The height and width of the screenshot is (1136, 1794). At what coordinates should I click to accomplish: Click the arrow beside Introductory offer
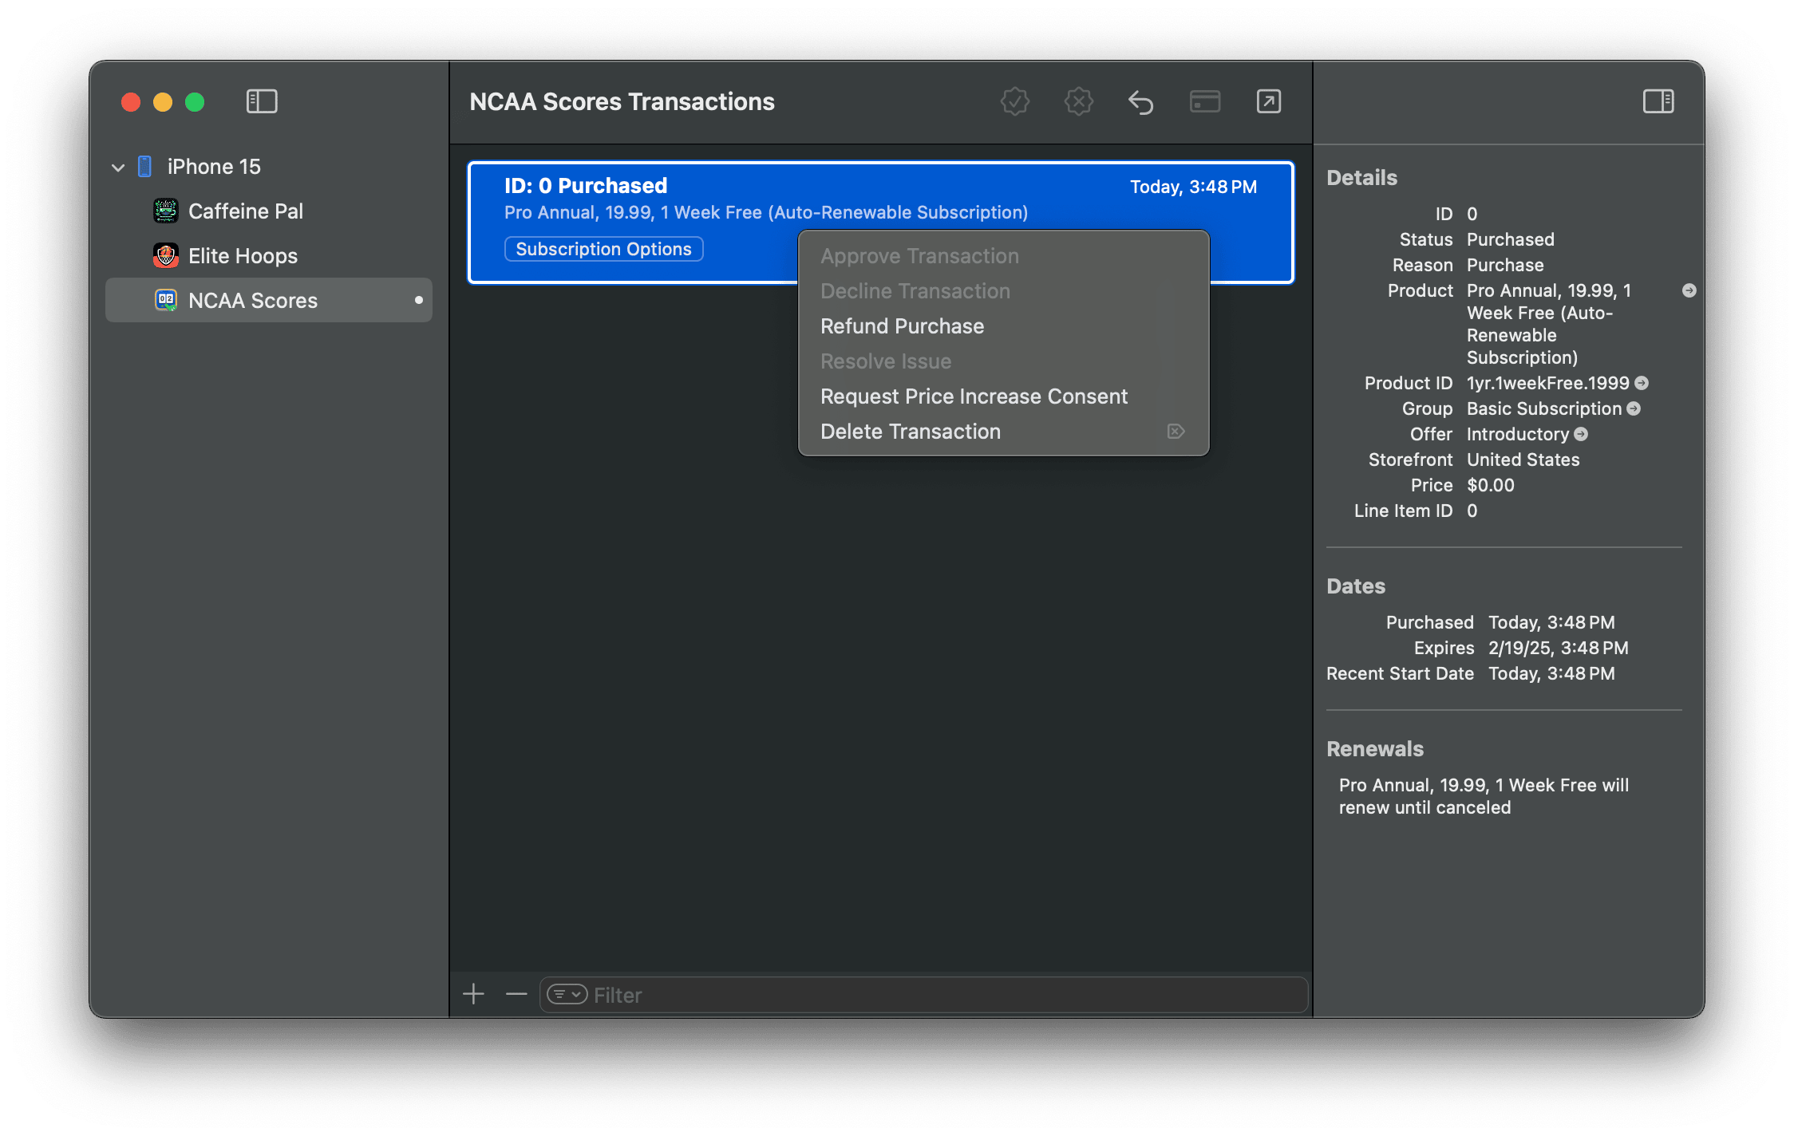(1581, 434)
